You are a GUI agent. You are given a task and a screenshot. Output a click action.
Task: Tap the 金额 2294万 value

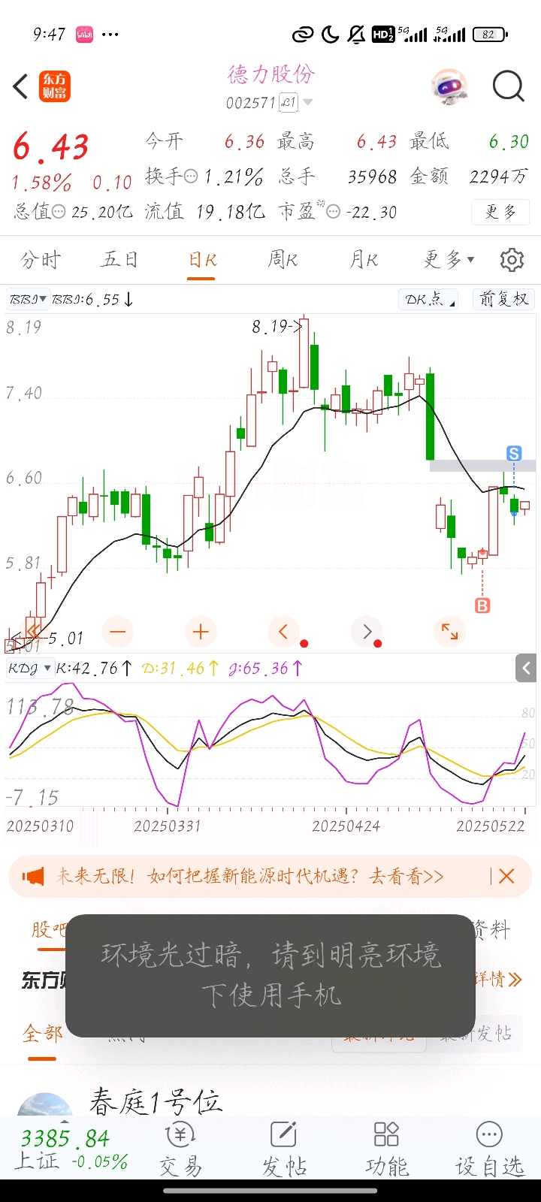tap(498, 177)
